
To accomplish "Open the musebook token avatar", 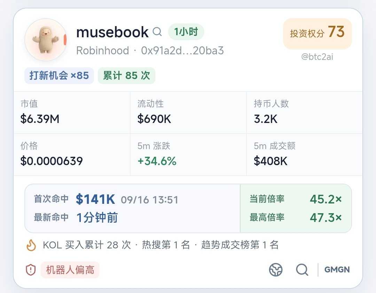I will pyautogui.click(x=46, y=40).
